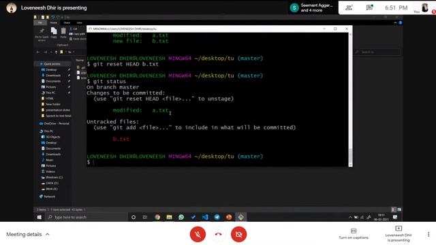This screenshot has height=245, width=436.
Task: Click the Seemant Aggar... participant avatar
Action: (294, 7)
